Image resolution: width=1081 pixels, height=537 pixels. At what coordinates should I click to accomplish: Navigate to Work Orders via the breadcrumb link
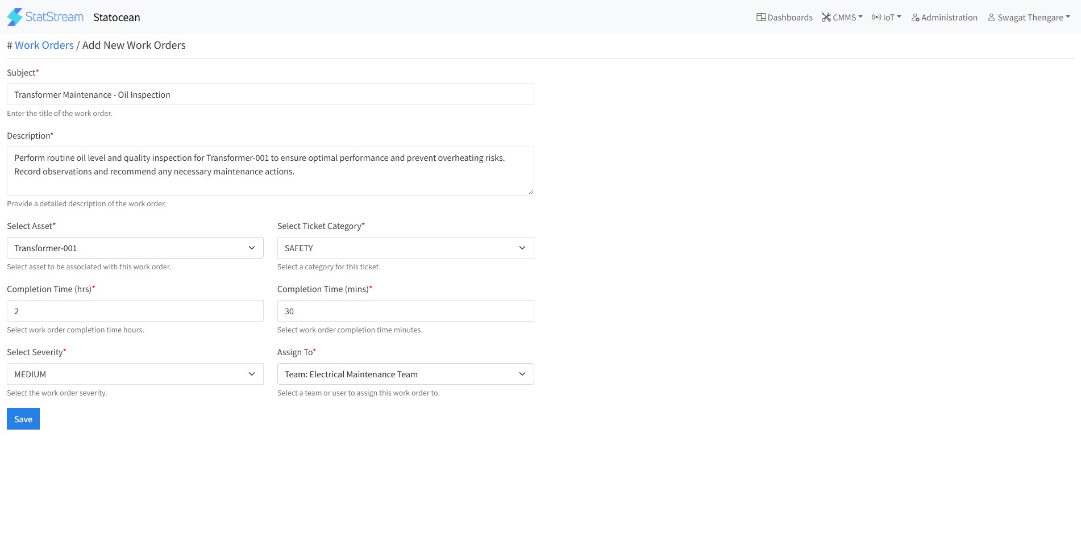[x=44, y=45]
